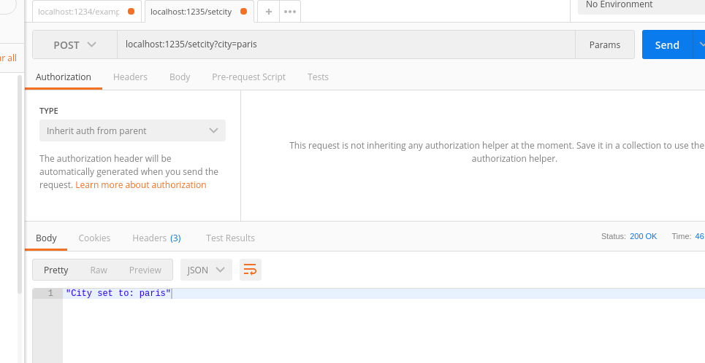Open the request Authorization tab
705x363 pixels.
pos(64,77)
